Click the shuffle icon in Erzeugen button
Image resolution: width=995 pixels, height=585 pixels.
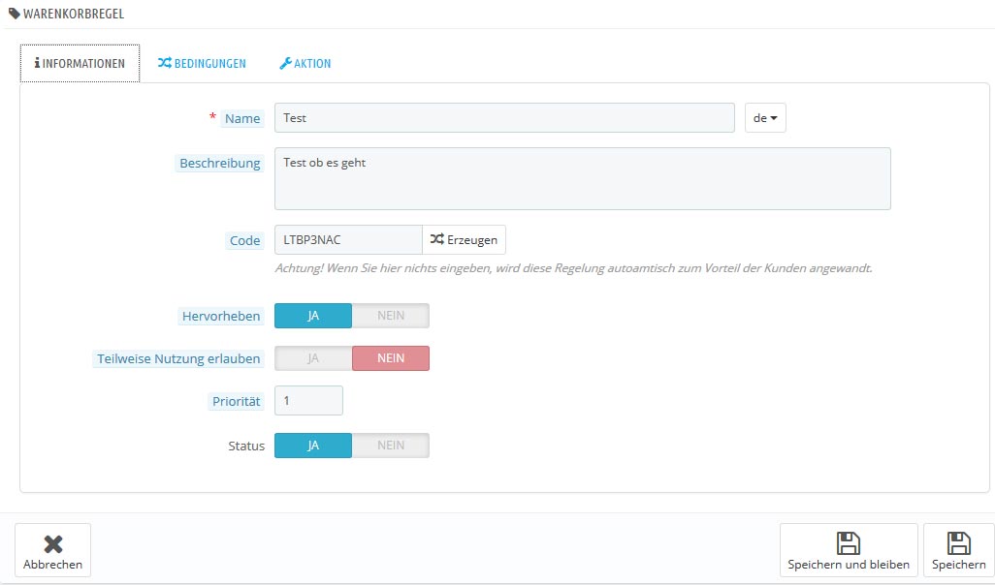coord(436,239)
